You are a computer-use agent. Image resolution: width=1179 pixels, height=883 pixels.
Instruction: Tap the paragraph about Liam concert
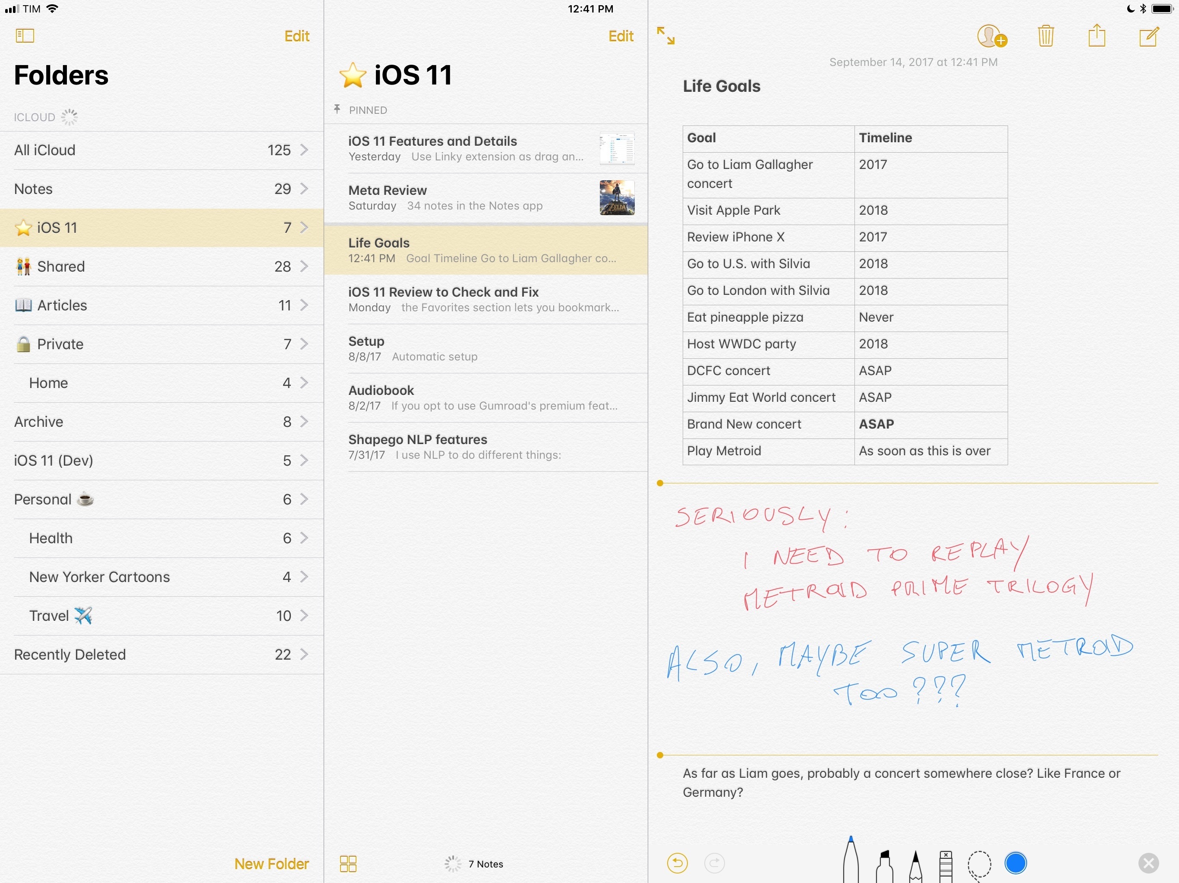click(x=902, y=783)
